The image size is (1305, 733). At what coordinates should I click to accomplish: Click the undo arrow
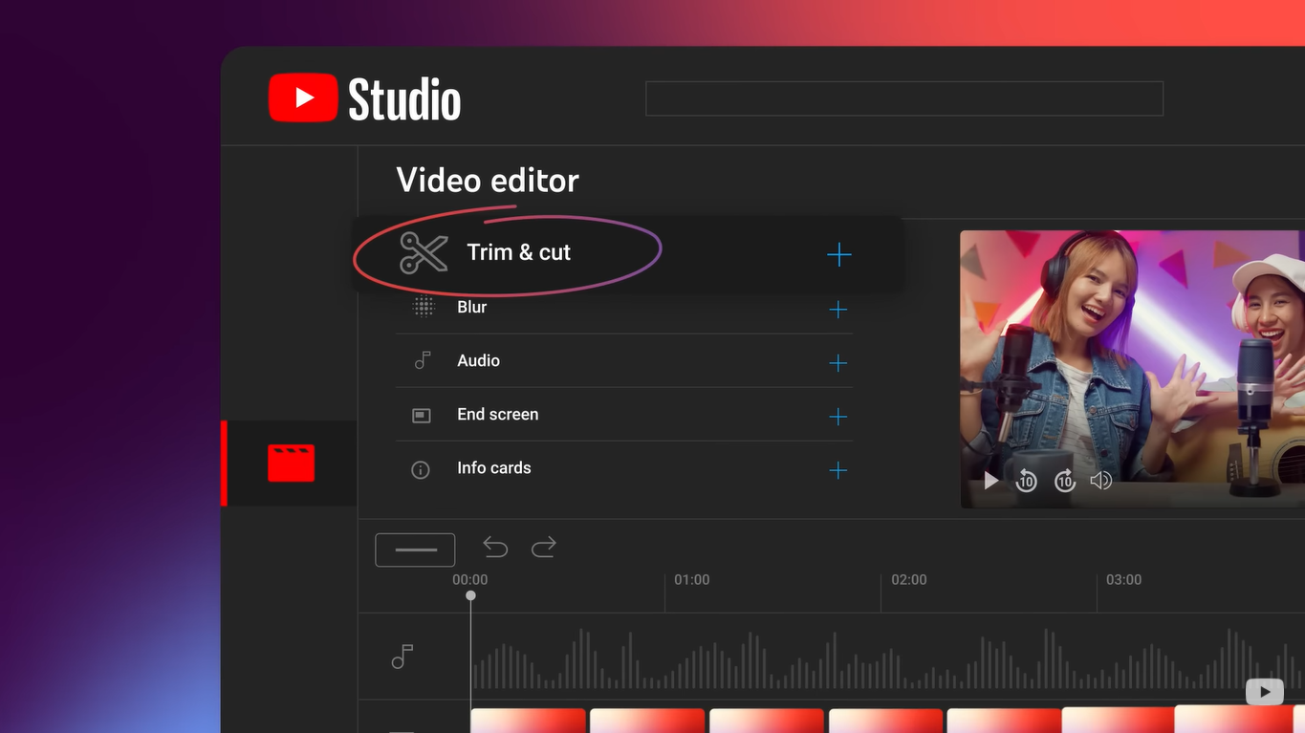495,547
